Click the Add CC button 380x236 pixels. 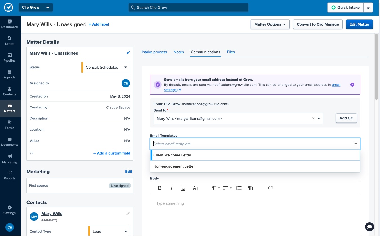(x=346, y=118)
